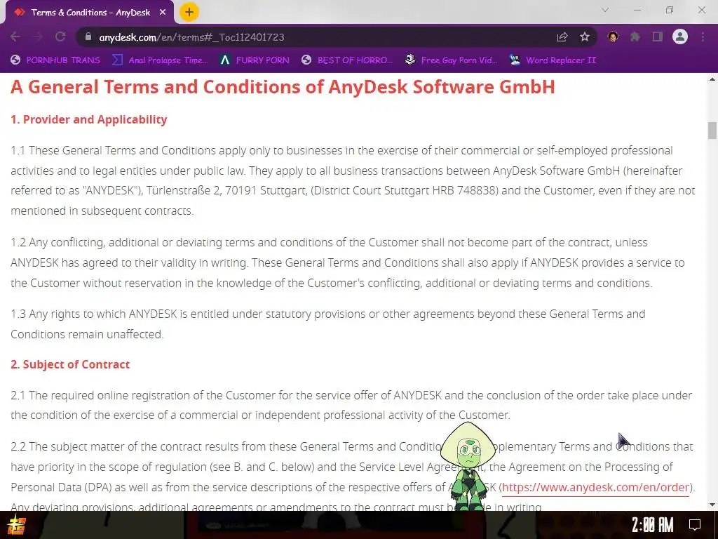Click the browser forward arrow

pyautogui.click(x=38, y=36)
